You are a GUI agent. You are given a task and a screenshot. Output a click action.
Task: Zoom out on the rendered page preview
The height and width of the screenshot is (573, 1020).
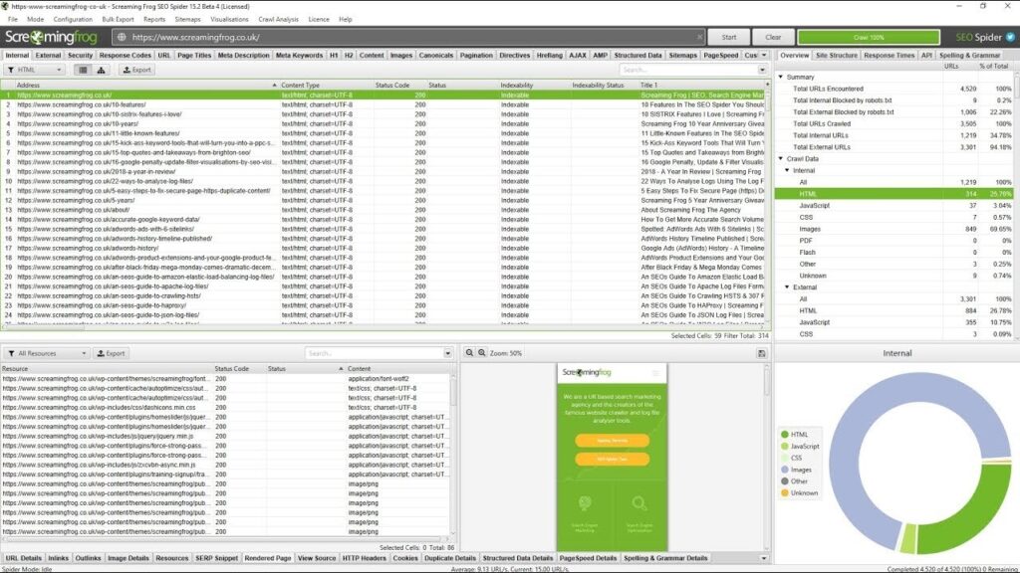[481, 352]
